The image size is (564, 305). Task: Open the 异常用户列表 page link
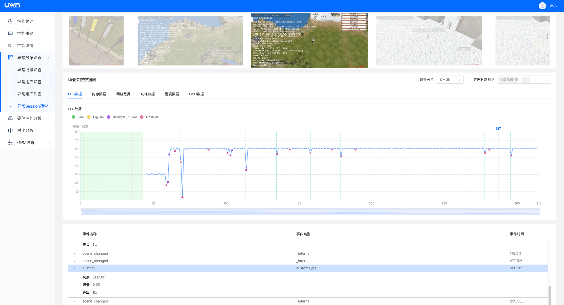click(29, 94)
